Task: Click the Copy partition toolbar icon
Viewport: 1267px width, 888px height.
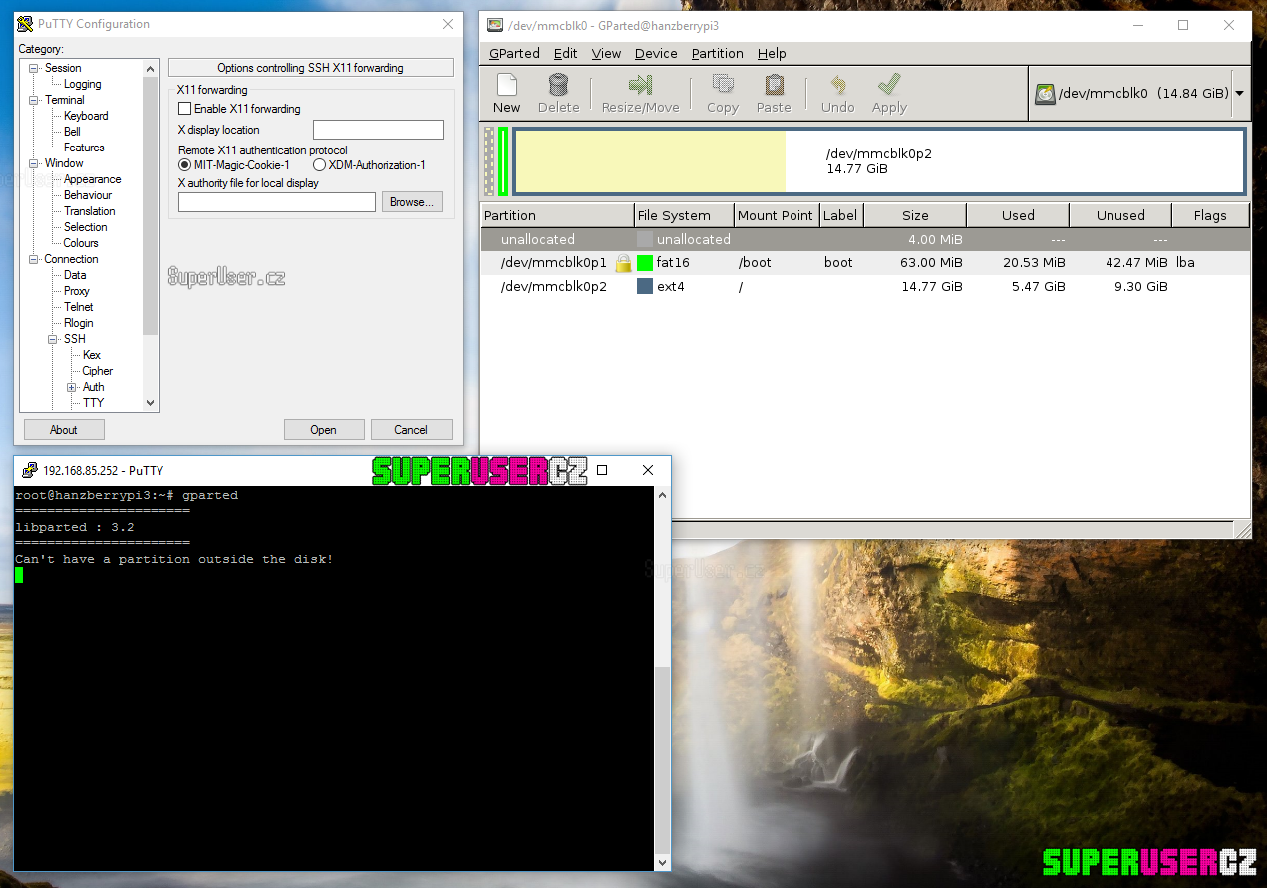Action: [x=723, y=85]
